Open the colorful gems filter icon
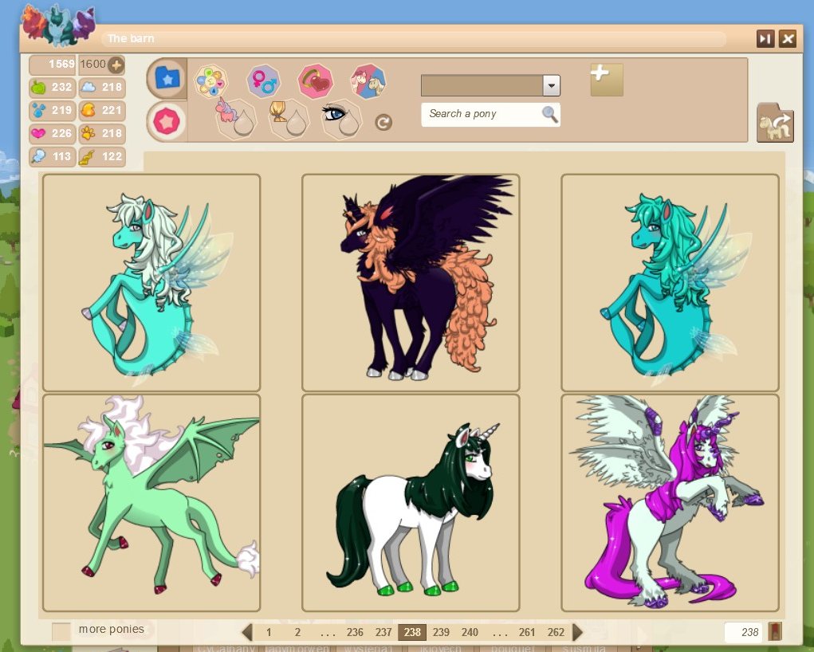This screenshot has height=652, width=814. coord(211,81)
